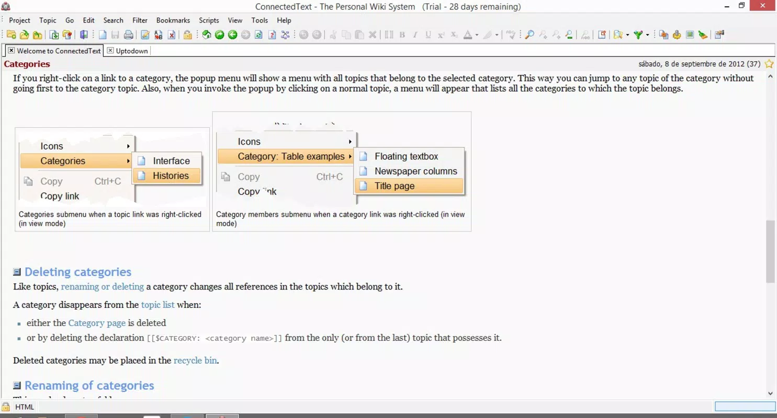Viewport: 777px width, 418px height.
Task: Open the Project menu
Action: 20,20
